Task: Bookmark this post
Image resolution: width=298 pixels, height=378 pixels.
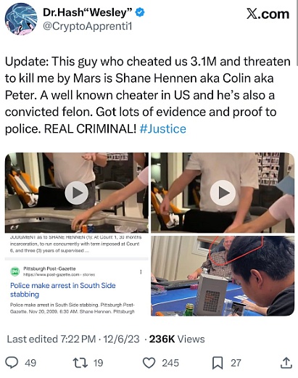Action: (x=218, y=363)
